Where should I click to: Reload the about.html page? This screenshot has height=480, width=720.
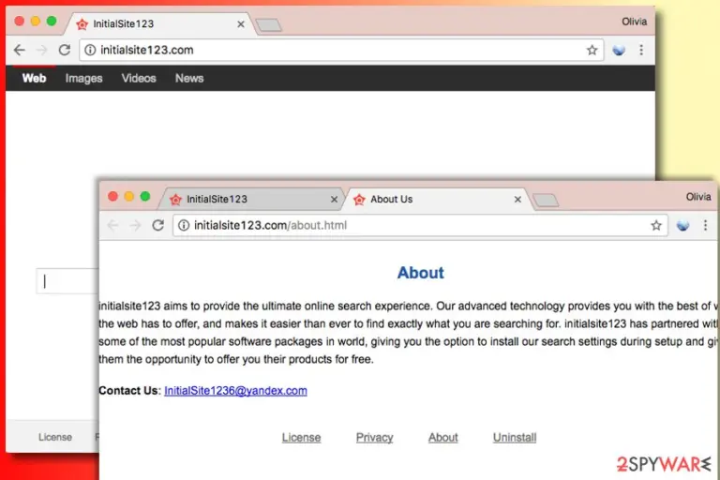click(158, 225)
